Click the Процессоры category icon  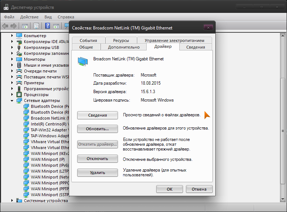[19, 95]
